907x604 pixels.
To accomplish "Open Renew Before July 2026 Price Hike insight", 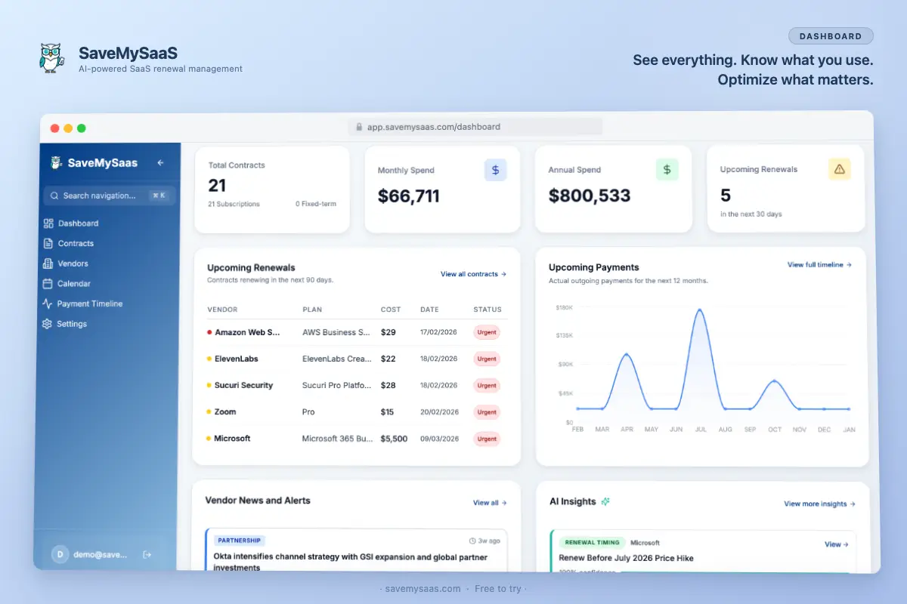I will click(x=626, y=558).
